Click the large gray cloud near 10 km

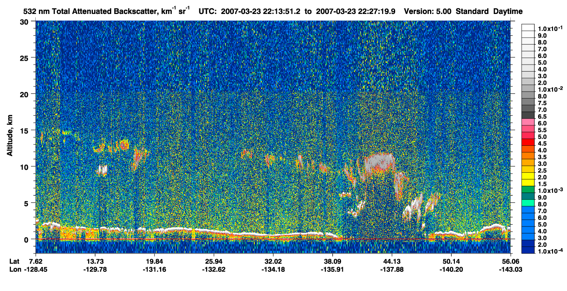coord(379,163)
